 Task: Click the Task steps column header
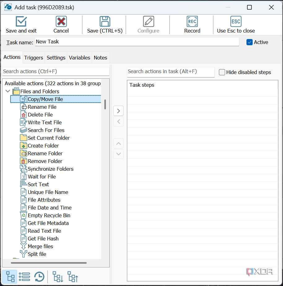(142, 85)
